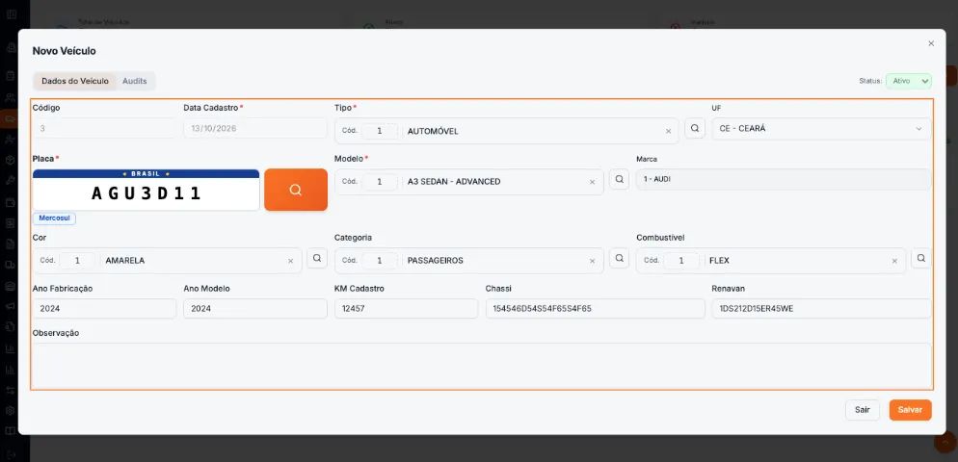Click the PASSAGEIROS category text
Screen dimensions: 958x462
[x=436, y=261]
